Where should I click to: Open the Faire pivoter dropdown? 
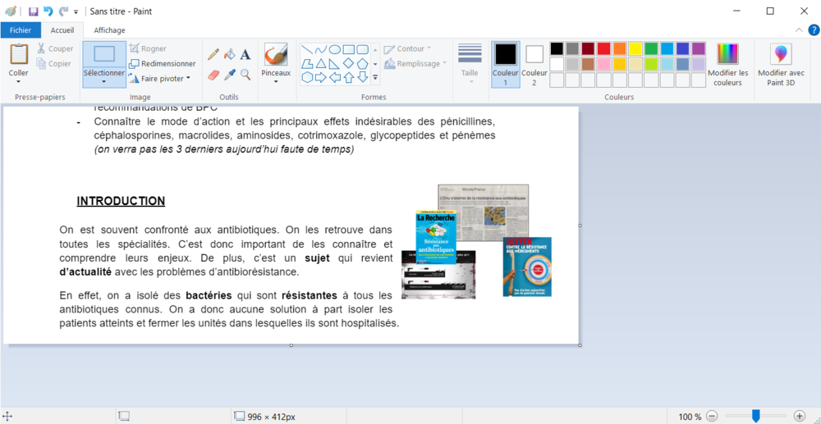(165, 79)
